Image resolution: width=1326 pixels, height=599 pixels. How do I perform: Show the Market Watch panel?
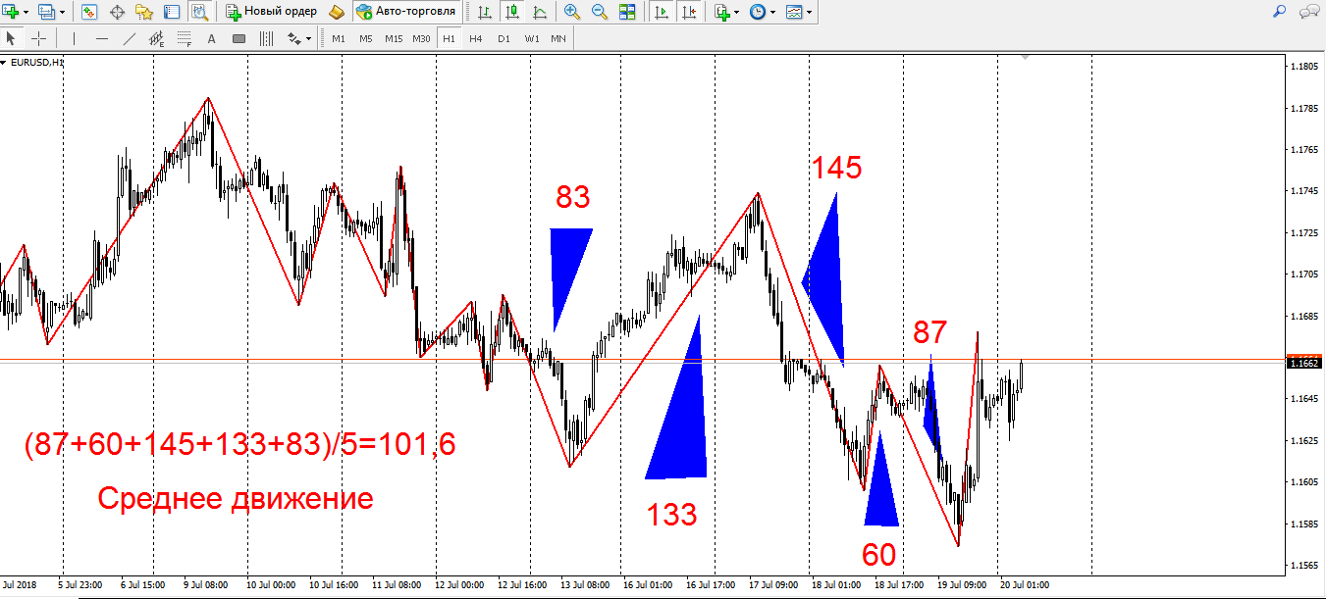tap(89, 12)
